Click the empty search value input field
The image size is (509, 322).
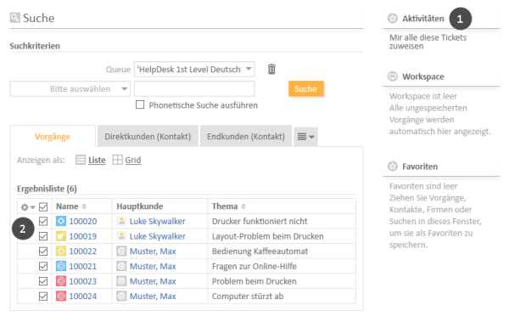194,89
